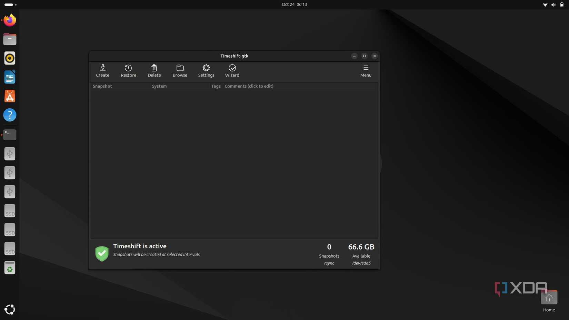Click the green Timeshift active shield
The width and height of the screenshot is (569, 320).
pos(102,253)
